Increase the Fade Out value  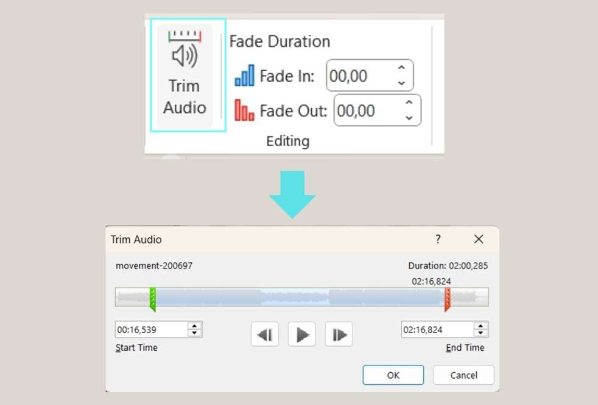pos(409,102)
